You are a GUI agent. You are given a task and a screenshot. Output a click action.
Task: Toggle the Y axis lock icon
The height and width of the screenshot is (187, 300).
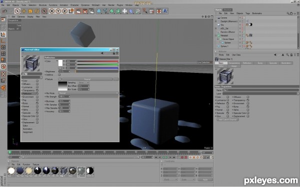(58, 11)
